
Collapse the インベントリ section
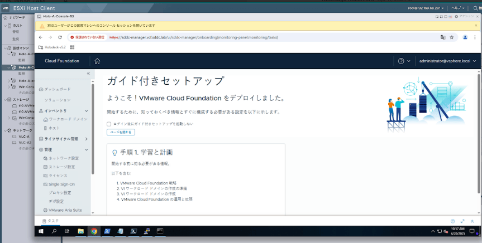coord(87,111)
